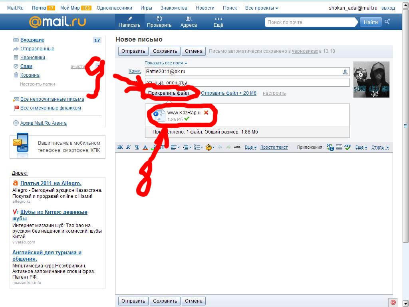
Task: Open the Все проекты dropdown
Action: tap(262, 8)
